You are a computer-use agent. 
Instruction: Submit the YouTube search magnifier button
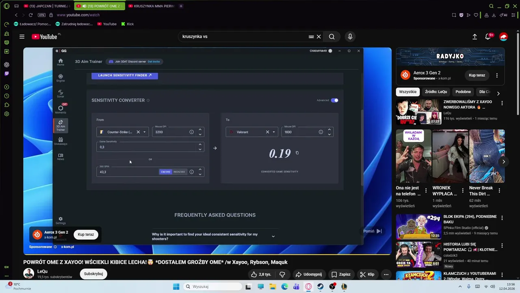pos(332,37)
